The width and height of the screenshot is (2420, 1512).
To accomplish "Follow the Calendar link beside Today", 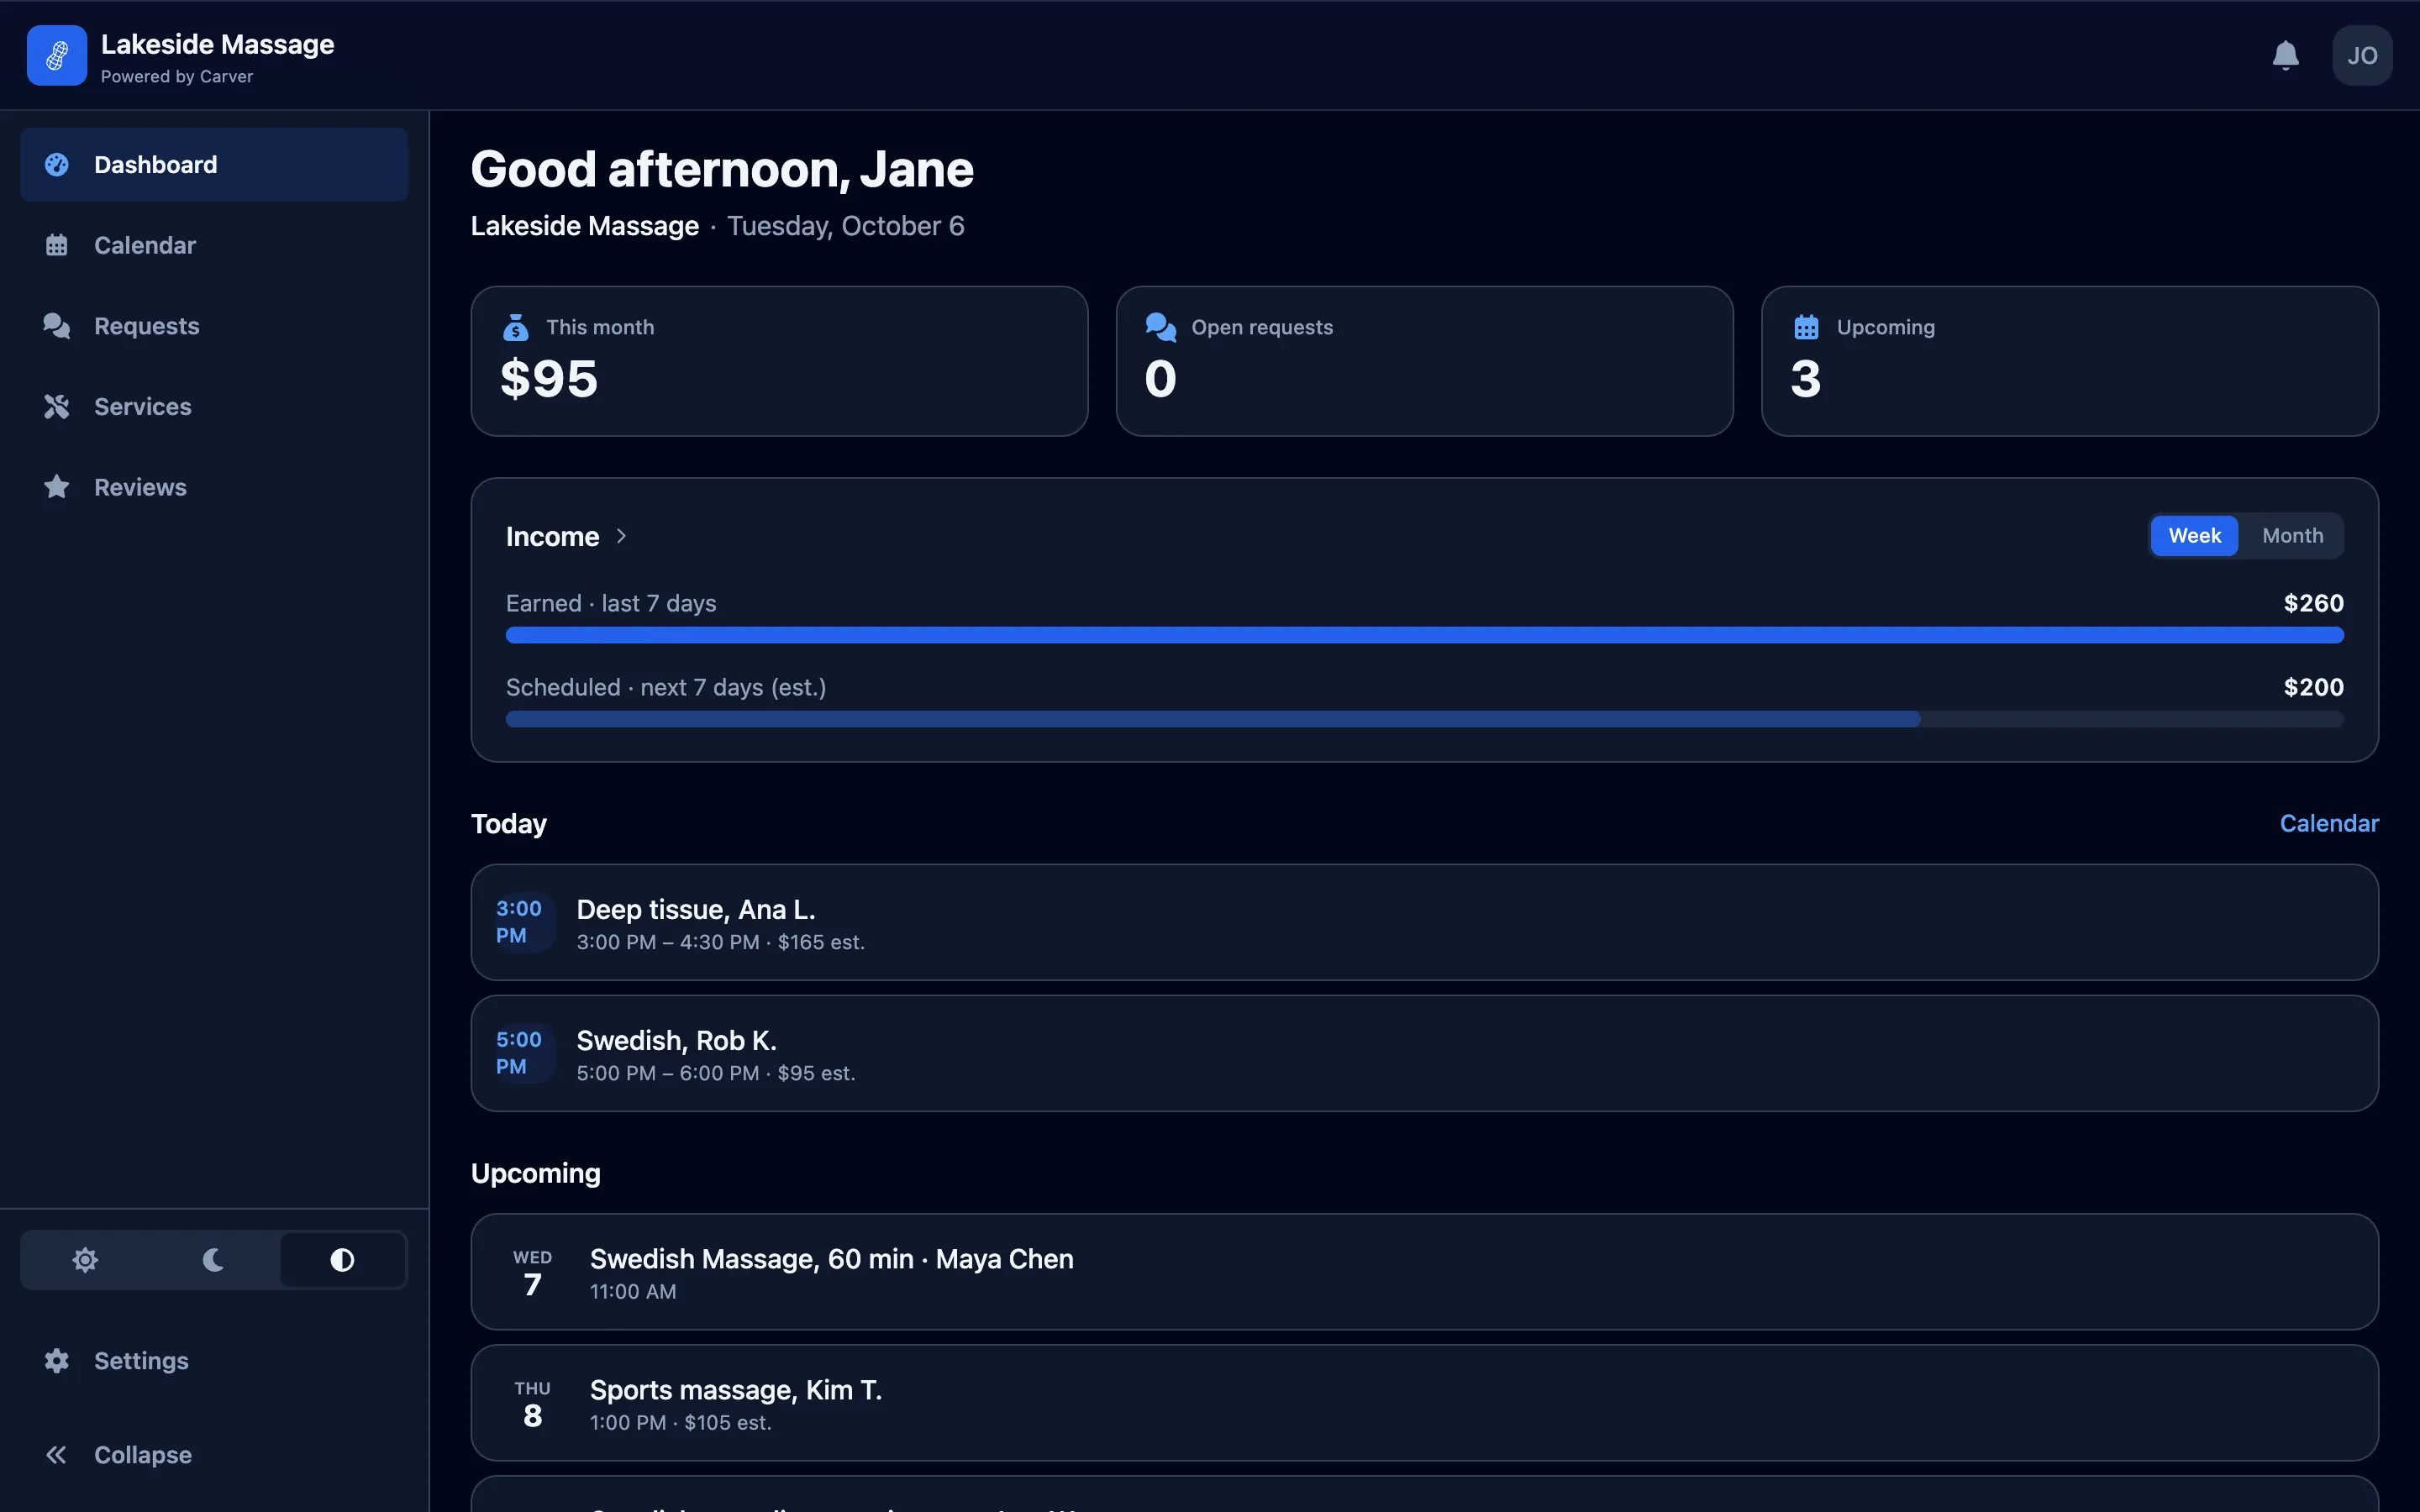I will pyautogui.click(x=2329, y=823).
